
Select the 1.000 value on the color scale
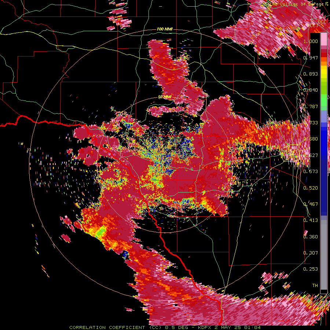tap(311, 41)
